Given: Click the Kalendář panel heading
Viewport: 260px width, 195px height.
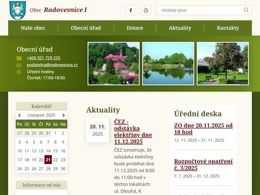Looking at the screenshot, I should (x=42, y=106).
